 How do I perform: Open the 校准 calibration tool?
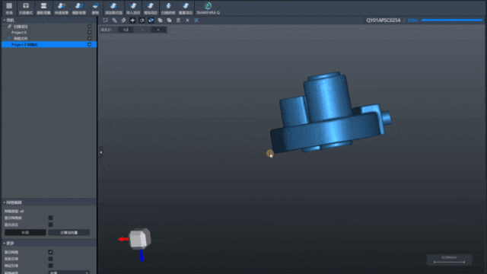9,8
